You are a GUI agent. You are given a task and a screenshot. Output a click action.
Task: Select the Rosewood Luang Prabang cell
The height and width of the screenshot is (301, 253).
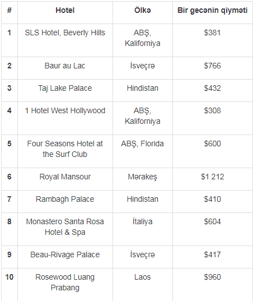click(x=65, y=283)
